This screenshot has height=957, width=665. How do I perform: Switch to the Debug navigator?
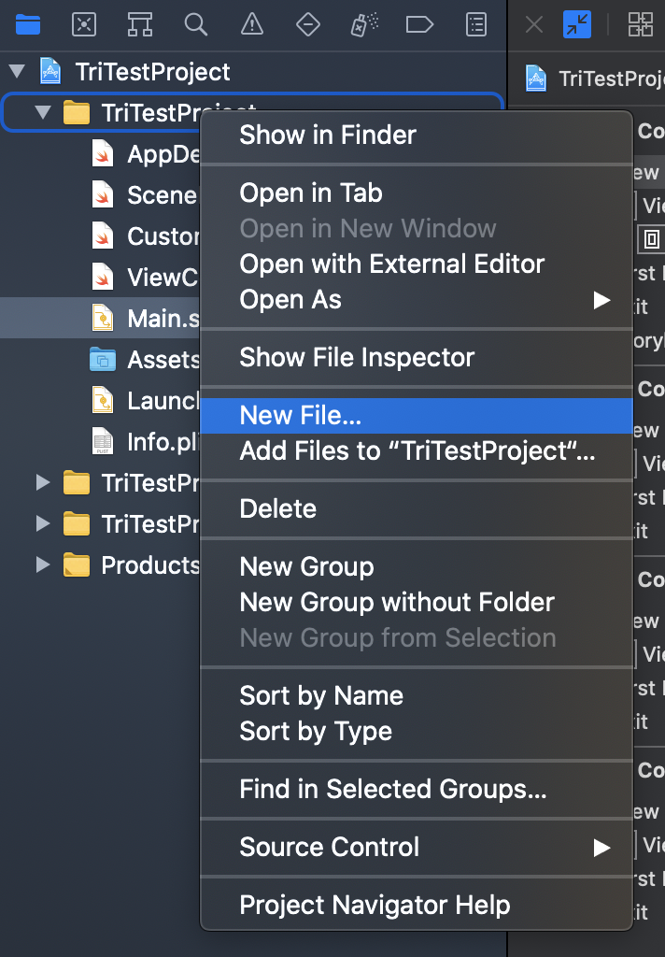point(364,24)
